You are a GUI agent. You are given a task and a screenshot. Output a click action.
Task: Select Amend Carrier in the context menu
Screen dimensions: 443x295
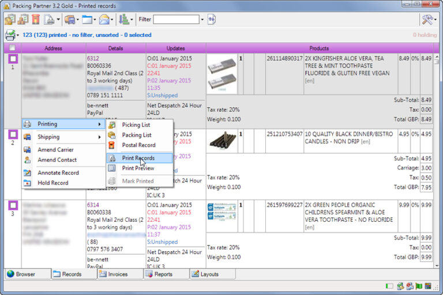tap(55, 150)
